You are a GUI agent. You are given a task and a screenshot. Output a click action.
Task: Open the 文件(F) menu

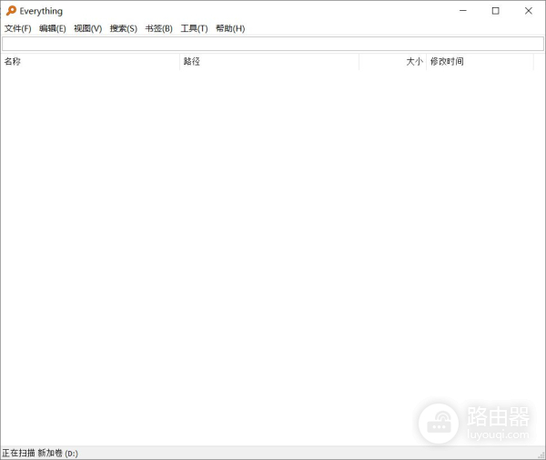pos(18,28)
